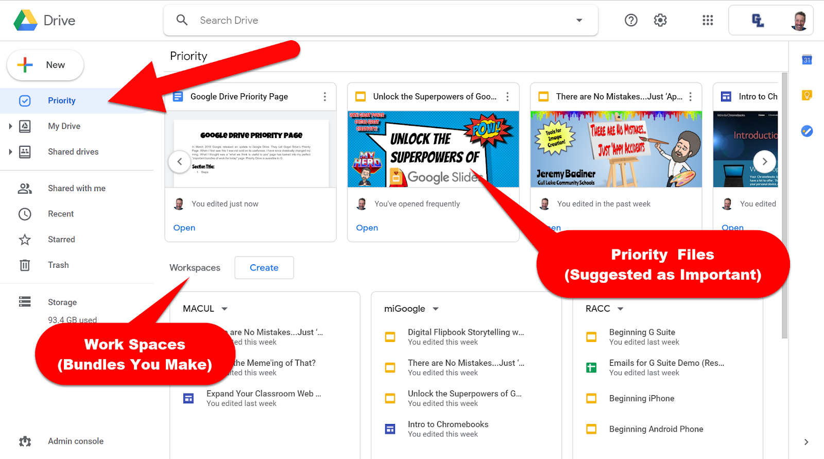Open Google Tasks side panel icon
Viewport: 824px width, 459px height.
click(x=807, y=131)
